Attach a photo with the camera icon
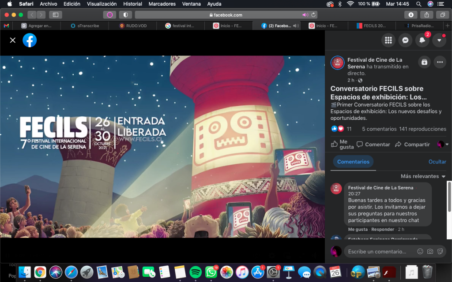The width and height of the screenshot is (452, 282). pos(430,252)
